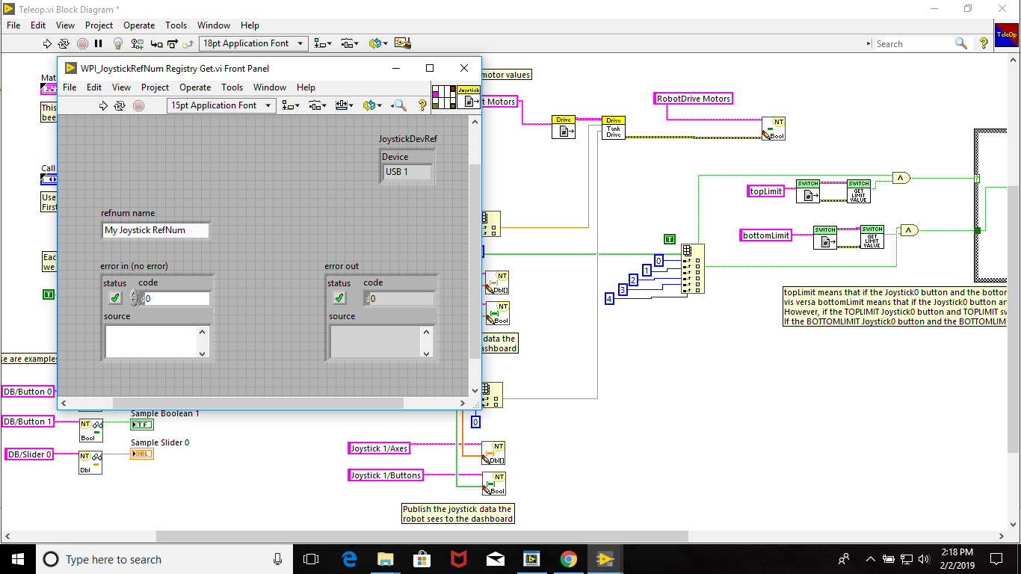
Task: Click the Sample Boolean 1 TF indicator
Action: (x=142, y=424)
